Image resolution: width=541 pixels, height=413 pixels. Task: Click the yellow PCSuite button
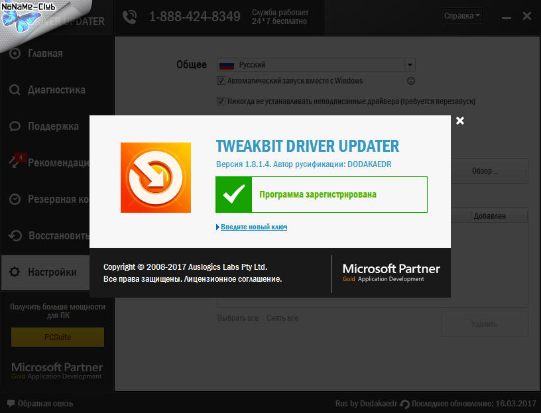(58, 337)
